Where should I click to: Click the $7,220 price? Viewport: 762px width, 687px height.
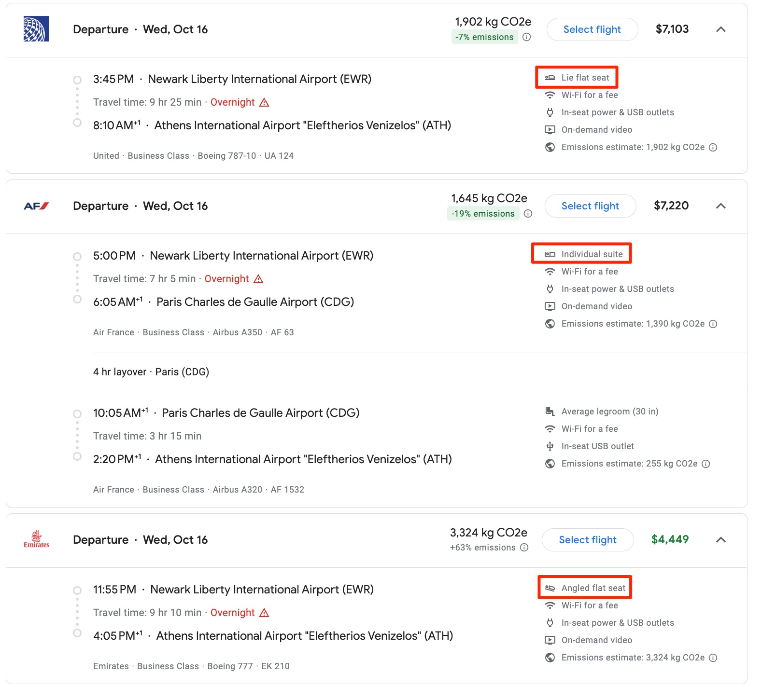tap(671, 206)
